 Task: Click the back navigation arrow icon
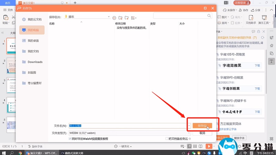click(114, 17)
